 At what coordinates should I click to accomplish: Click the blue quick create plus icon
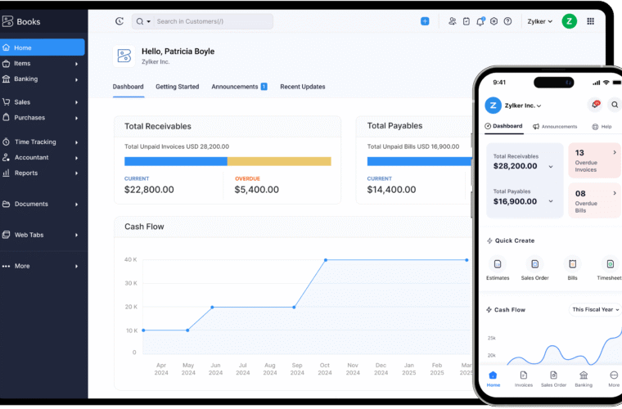[425, 21]
